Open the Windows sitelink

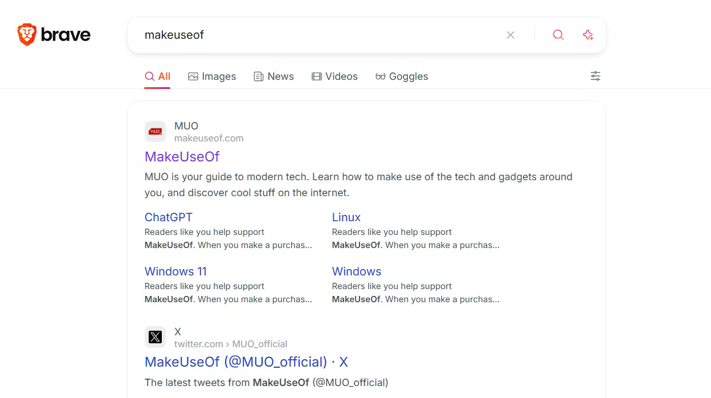coord(356,271)
